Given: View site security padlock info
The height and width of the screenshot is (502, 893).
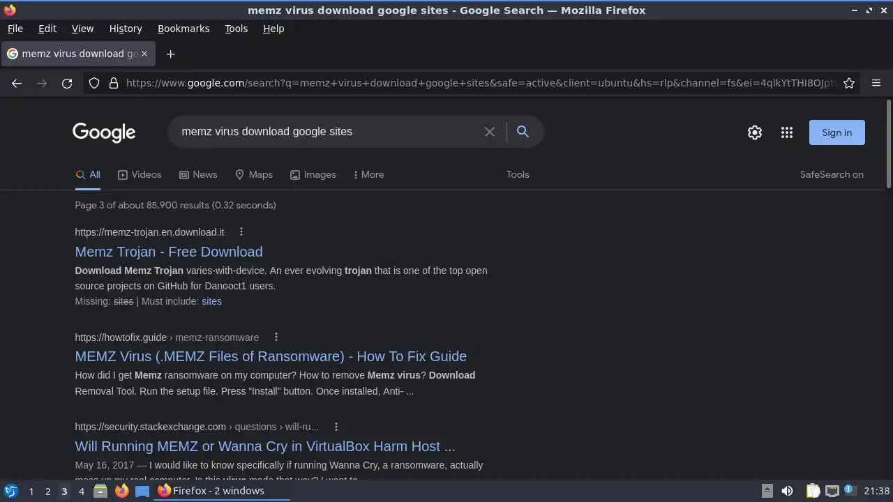Looking at the screenshot, I should (114, 83).
